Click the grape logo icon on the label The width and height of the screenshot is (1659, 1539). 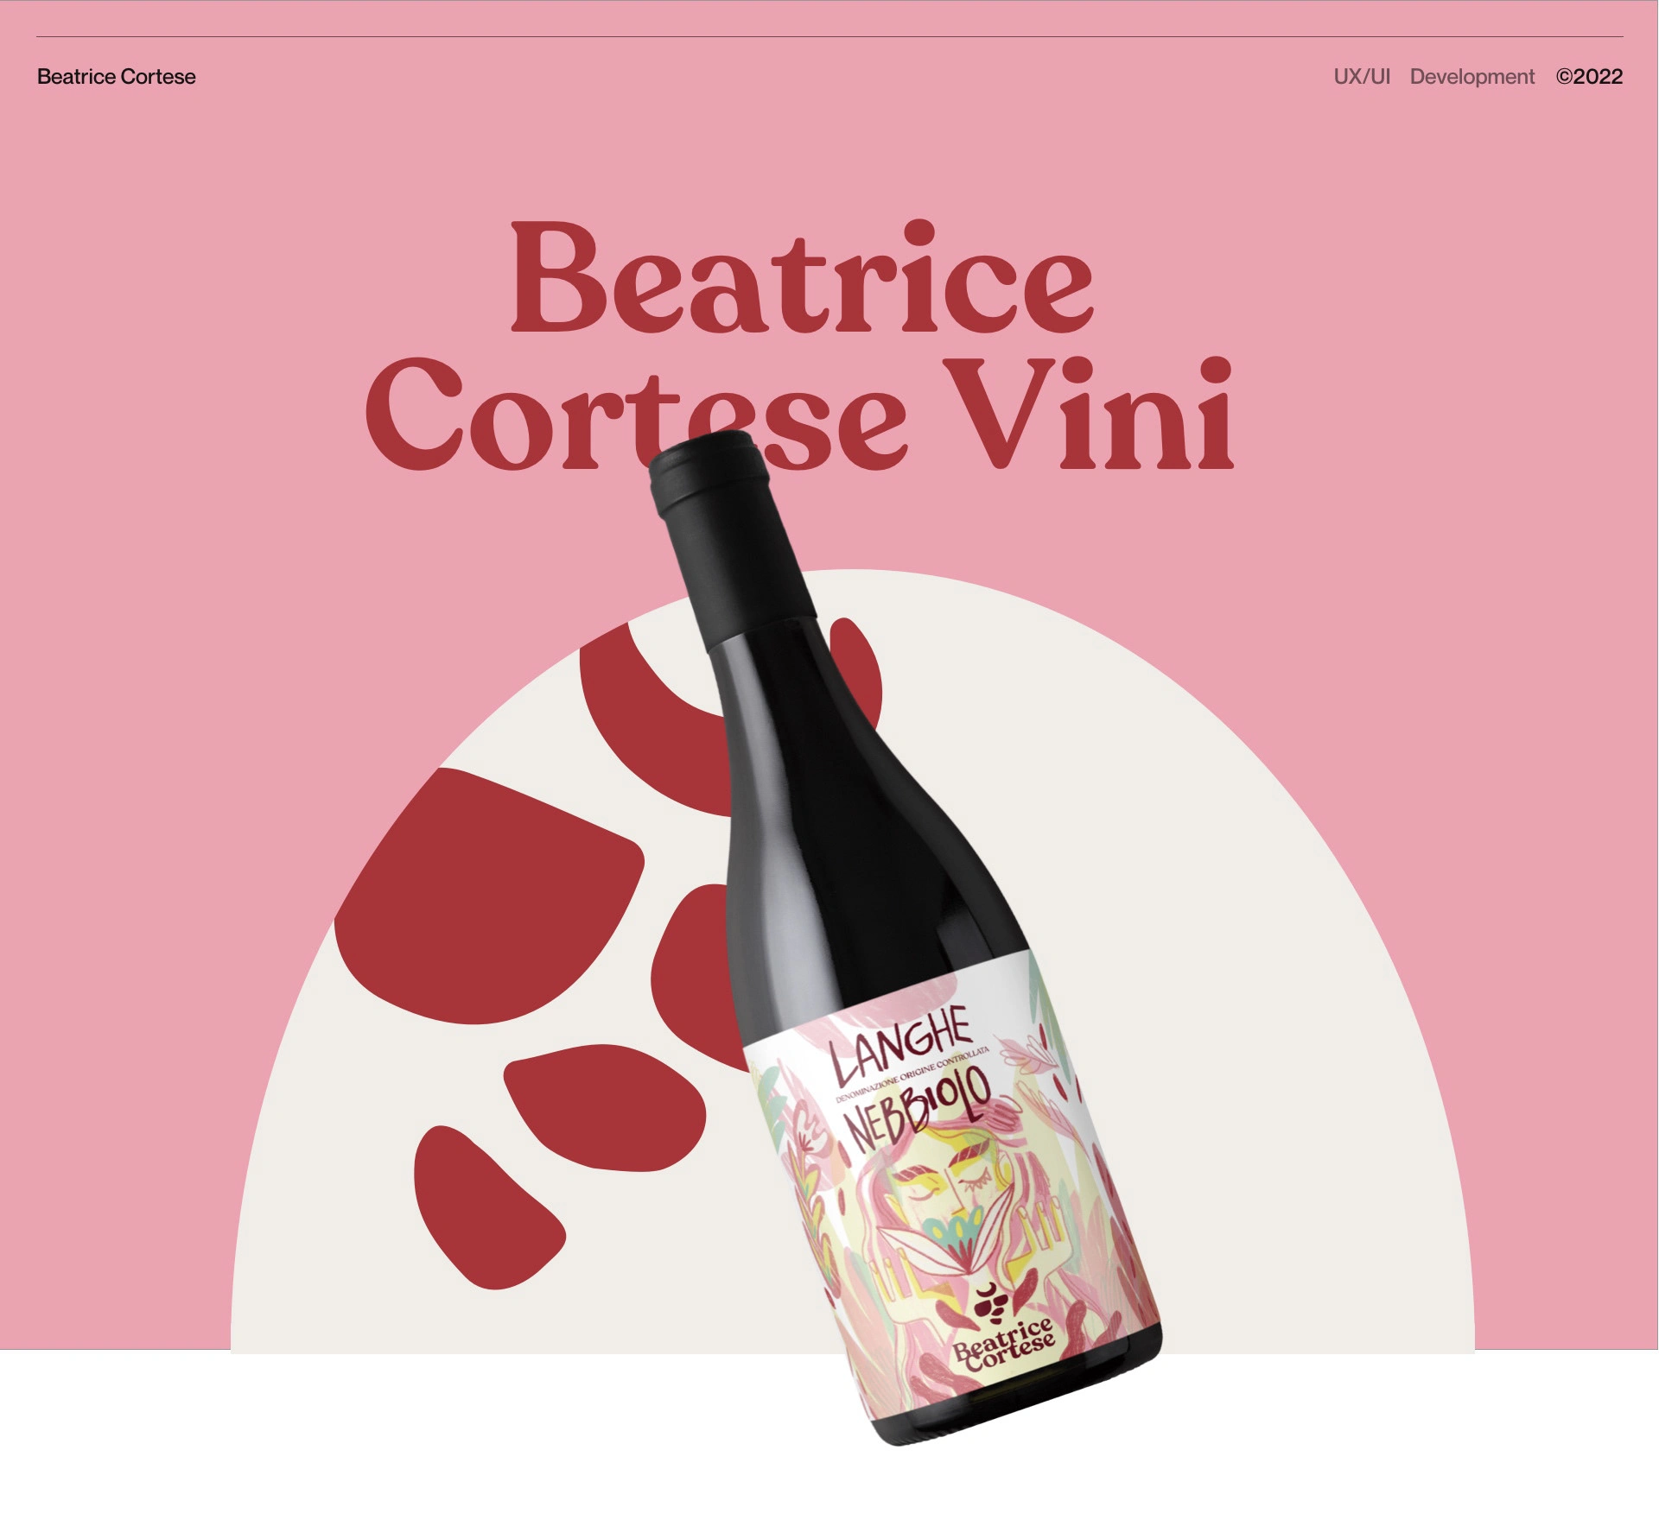coord(990,1304)
